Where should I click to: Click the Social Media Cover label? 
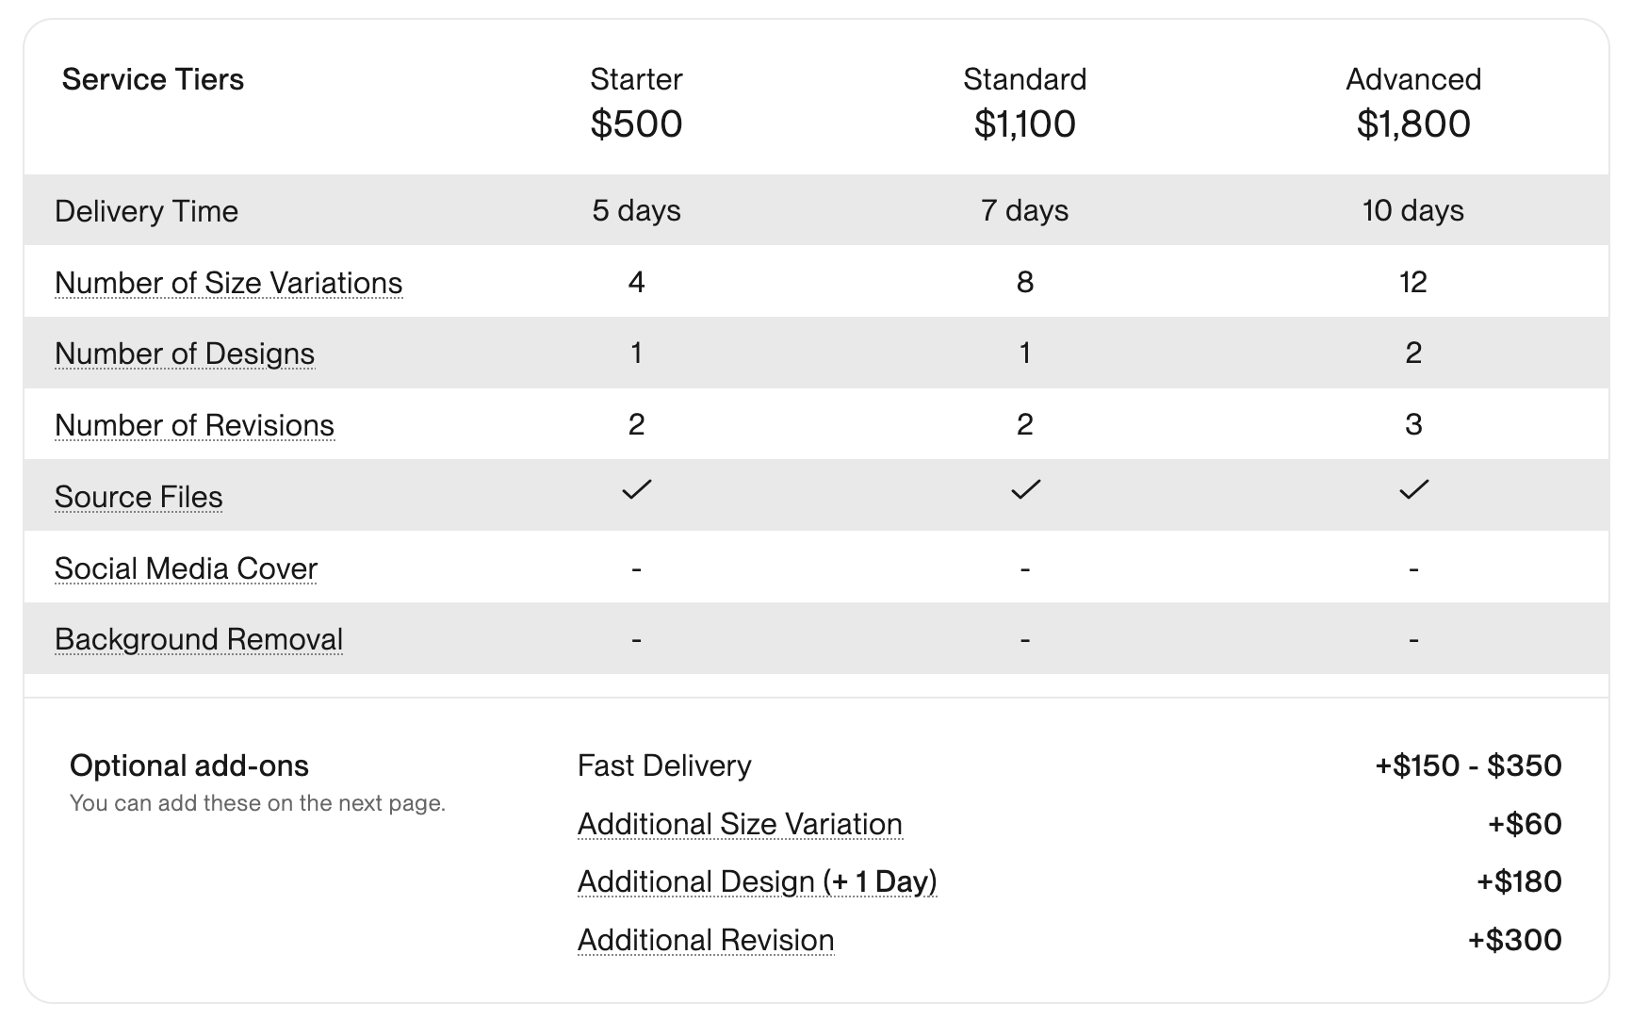click(x=186, y=568)
